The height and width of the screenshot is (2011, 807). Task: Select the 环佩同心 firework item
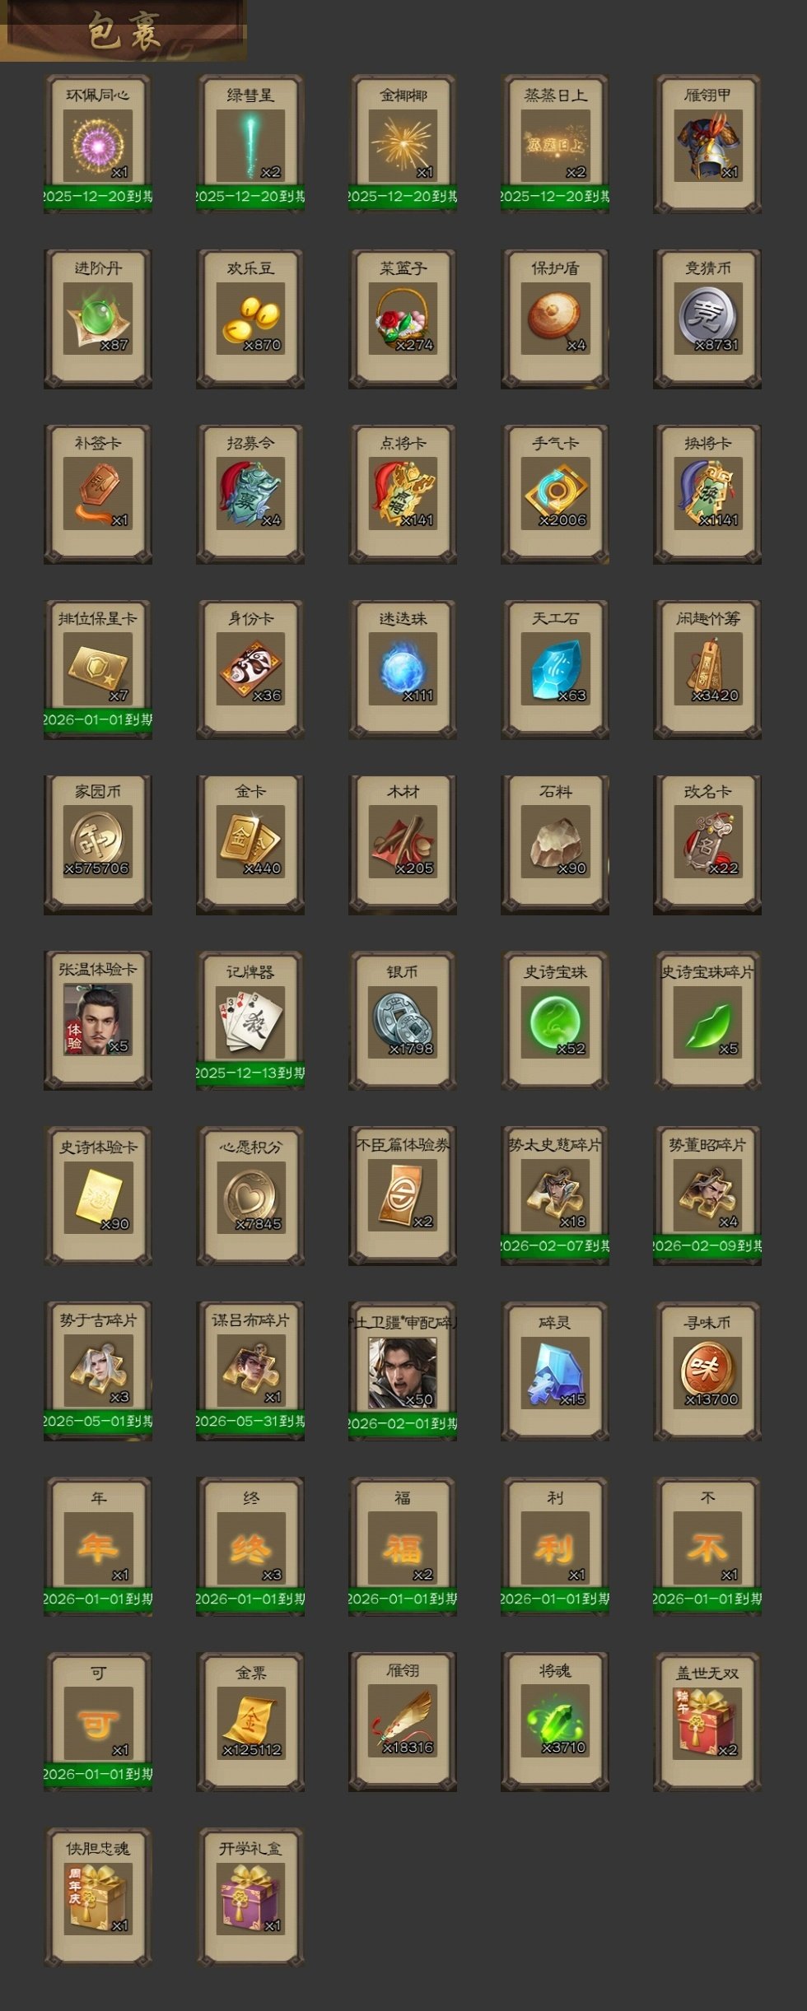(x=98, y=144)
